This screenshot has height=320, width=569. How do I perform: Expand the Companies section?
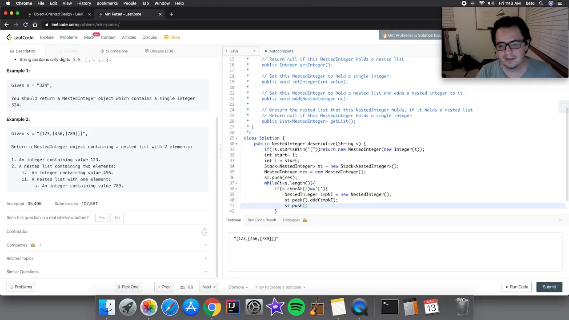[205, 245]
